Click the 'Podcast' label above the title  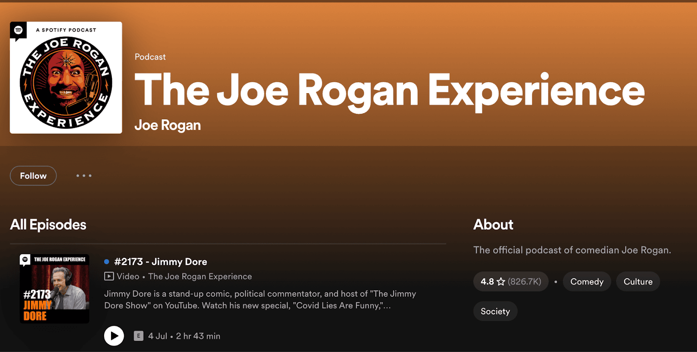(x=150, y=57)
